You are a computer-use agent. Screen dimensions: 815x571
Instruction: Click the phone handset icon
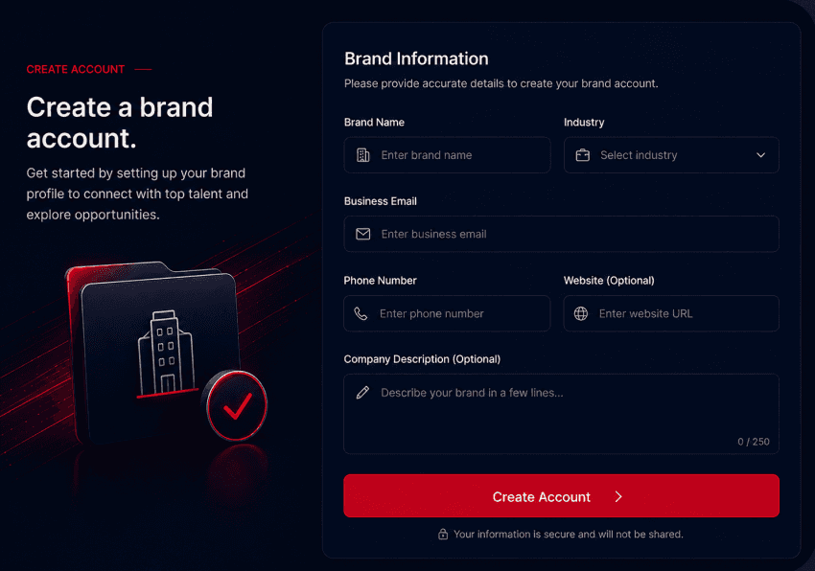pyautogui.click(x=361, y=313)
